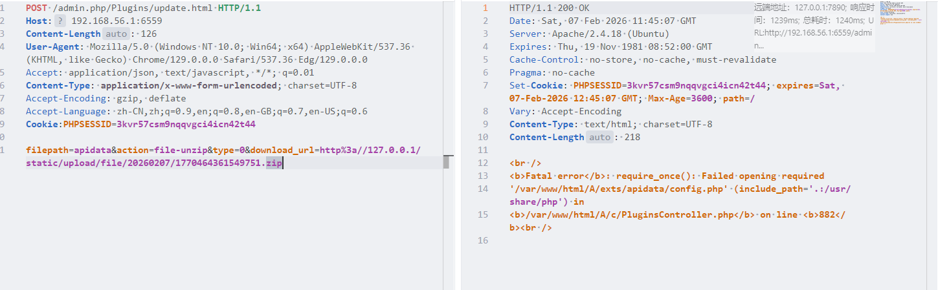
Task: Click the Accept-Language header name in request
Action: (x=66, y=111)
